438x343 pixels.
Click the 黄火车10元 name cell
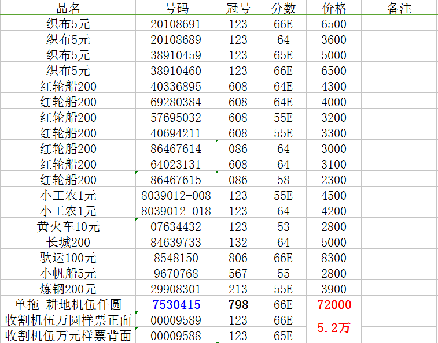(68, 227)
